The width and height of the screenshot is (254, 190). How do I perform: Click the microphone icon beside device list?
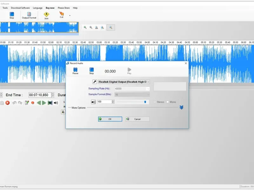coord(95,82)
